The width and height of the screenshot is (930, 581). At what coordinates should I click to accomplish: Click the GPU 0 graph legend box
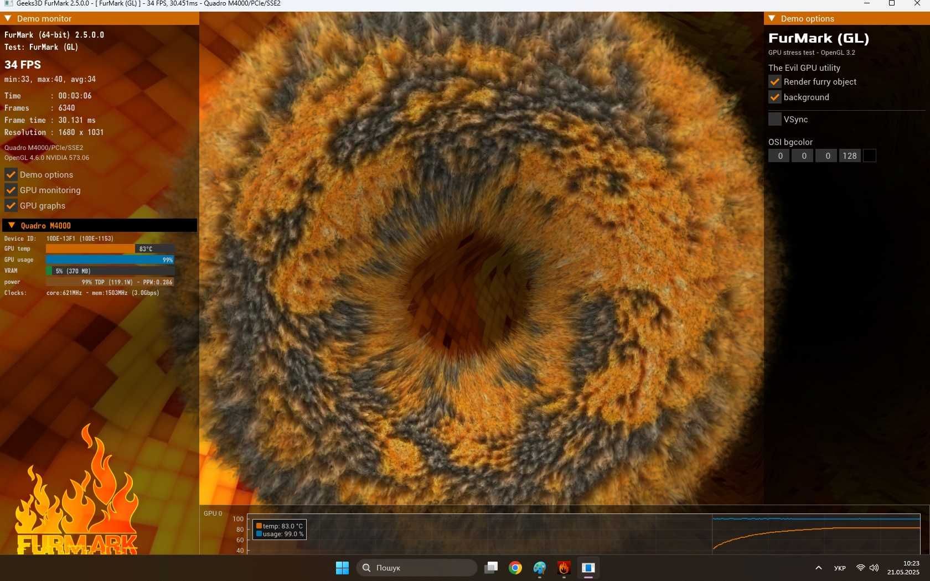coord(280,530)
